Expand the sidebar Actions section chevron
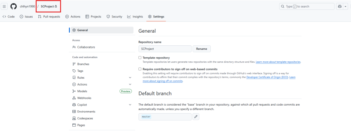 (130, 84)
